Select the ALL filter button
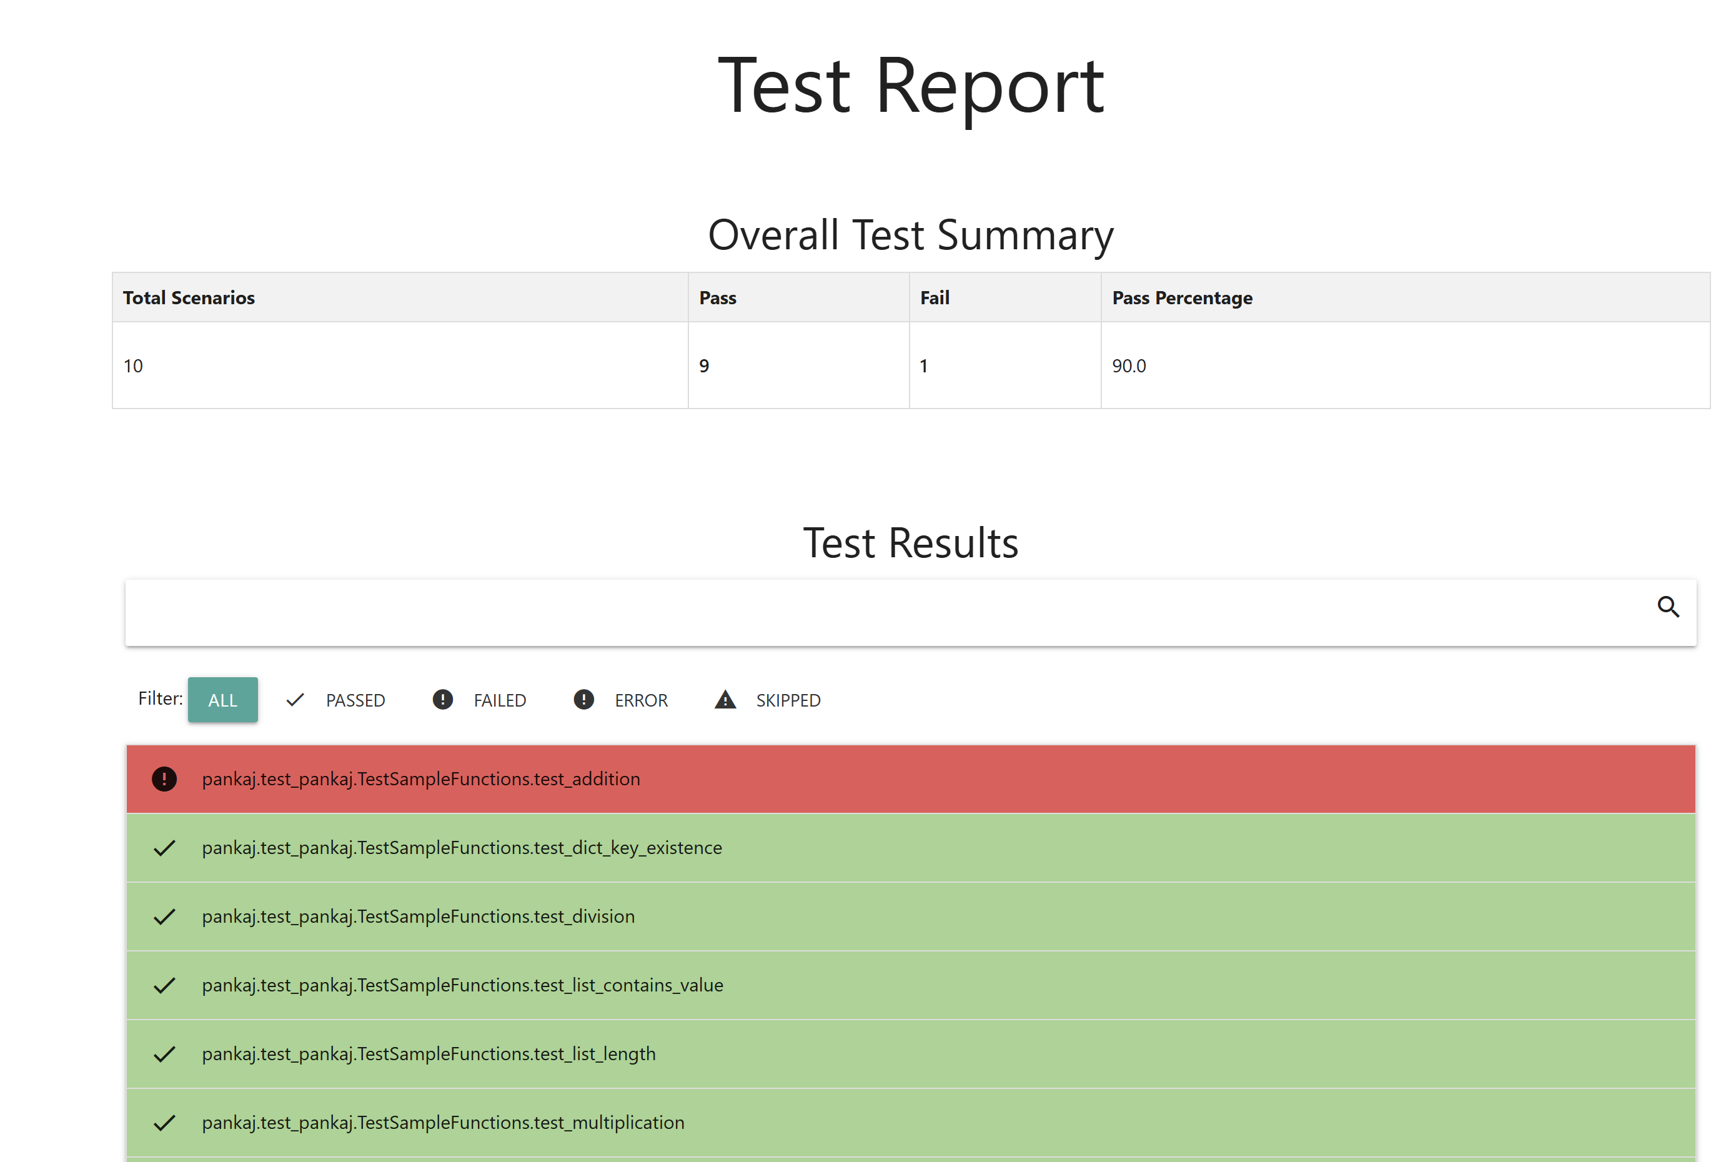The width and height of the screenshot is (1726, 1162). pos(222,700)
